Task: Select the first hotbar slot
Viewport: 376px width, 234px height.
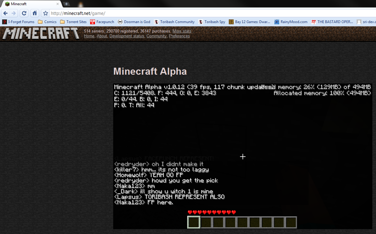Action: pos(194,222)
